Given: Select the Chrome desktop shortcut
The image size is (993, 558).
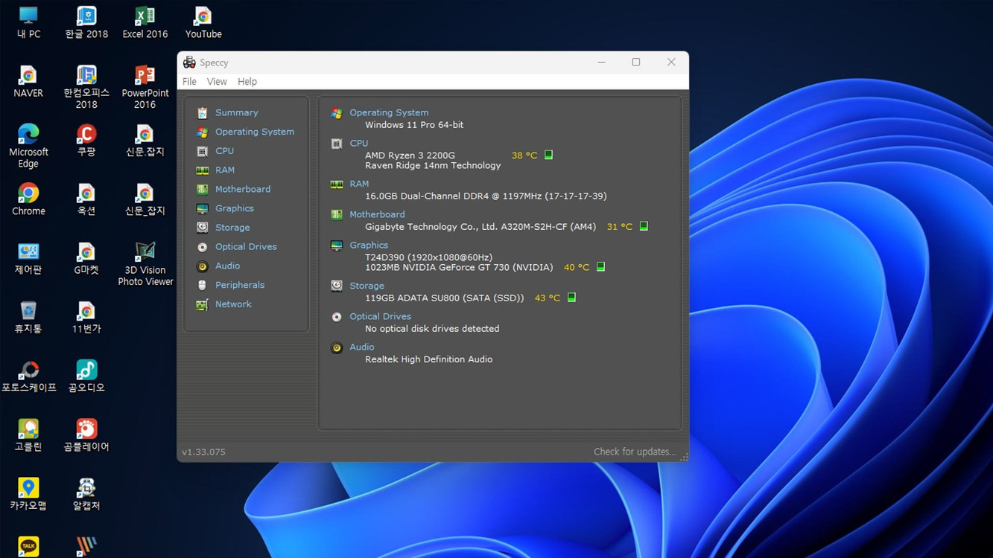Looking at the screenshot, I should tap(28, 199).
